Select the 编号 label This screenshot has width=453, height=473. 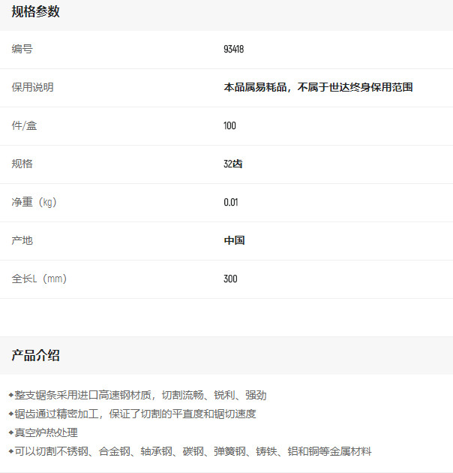[x=22, y=50]
